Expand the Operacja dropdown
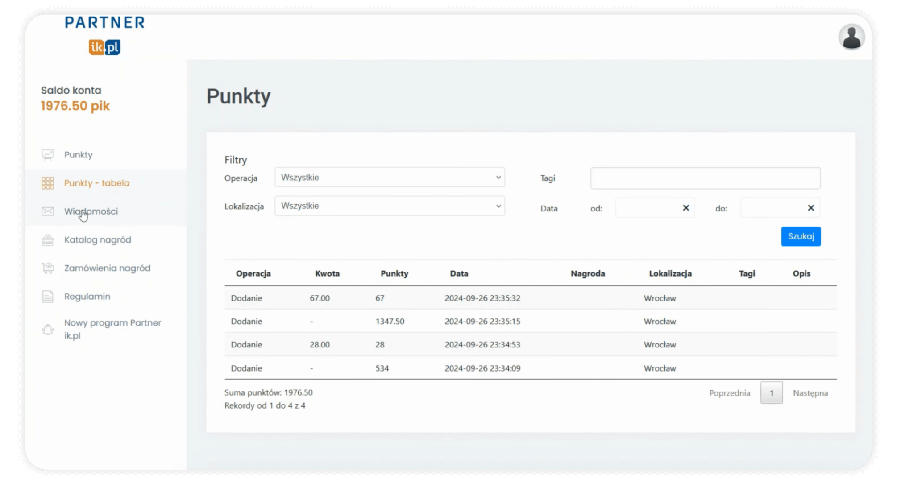897x483 pixels. coord(390,178)
